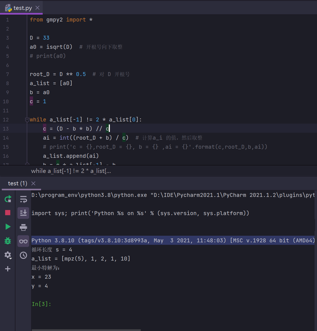Toggle soft-wrap in console output
This screenshot has height=331, width=317.
coord(23,199)
